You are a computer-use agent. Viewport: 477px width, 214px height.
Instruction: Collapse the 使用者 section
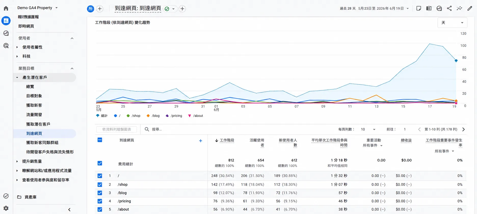click(72, 38)
